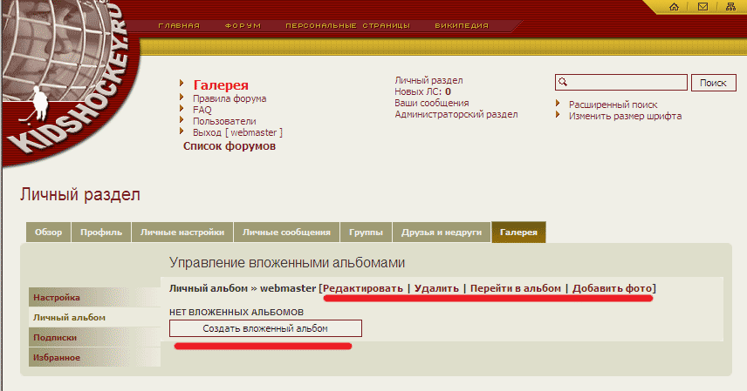Open Администраторский раздел link
Viewport: 747px width, 391px height.
pyautogui.click(x=456, y=115)
